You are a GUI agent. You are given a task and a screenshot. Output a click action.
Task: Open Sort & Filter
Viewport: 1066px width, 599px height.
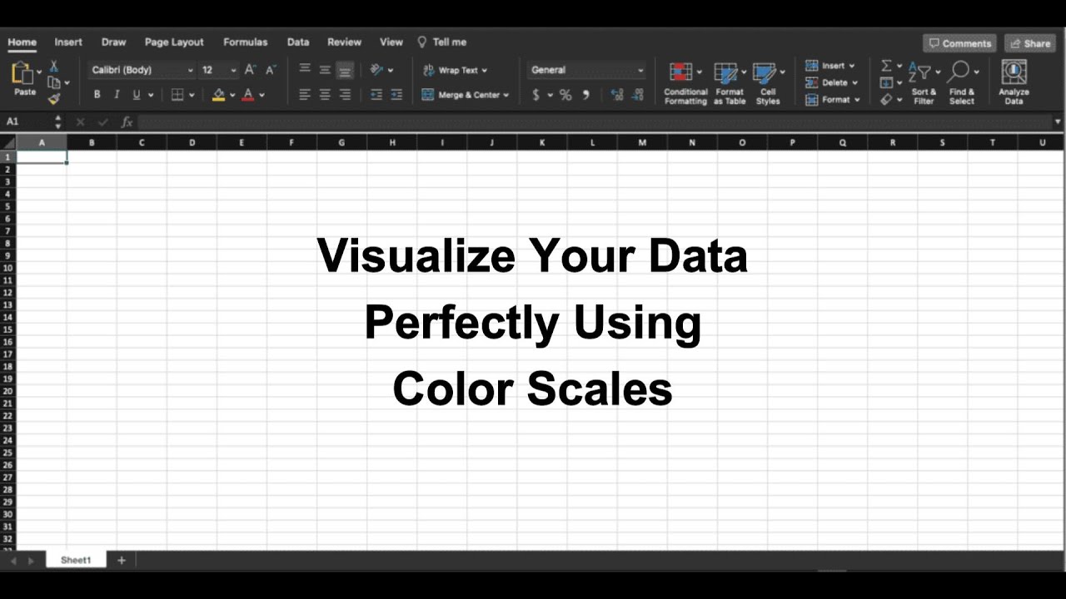pos(924,83)
